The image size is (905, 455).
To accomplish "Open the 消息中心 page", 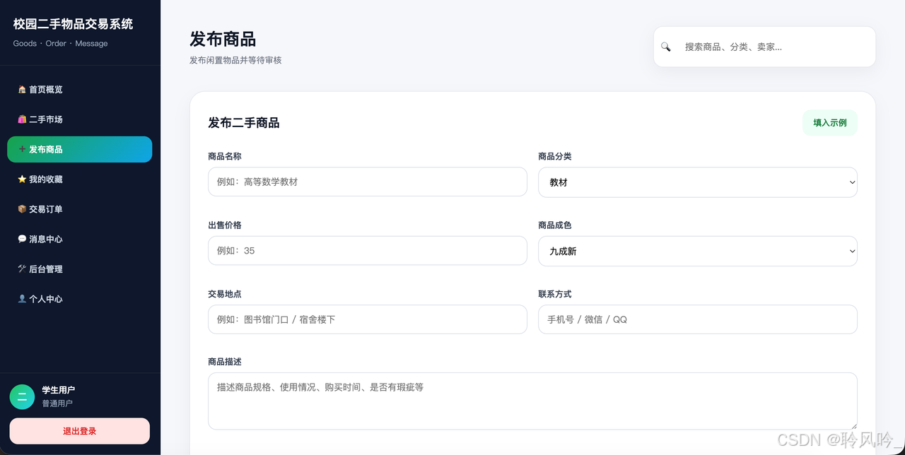I will (79, 239).
